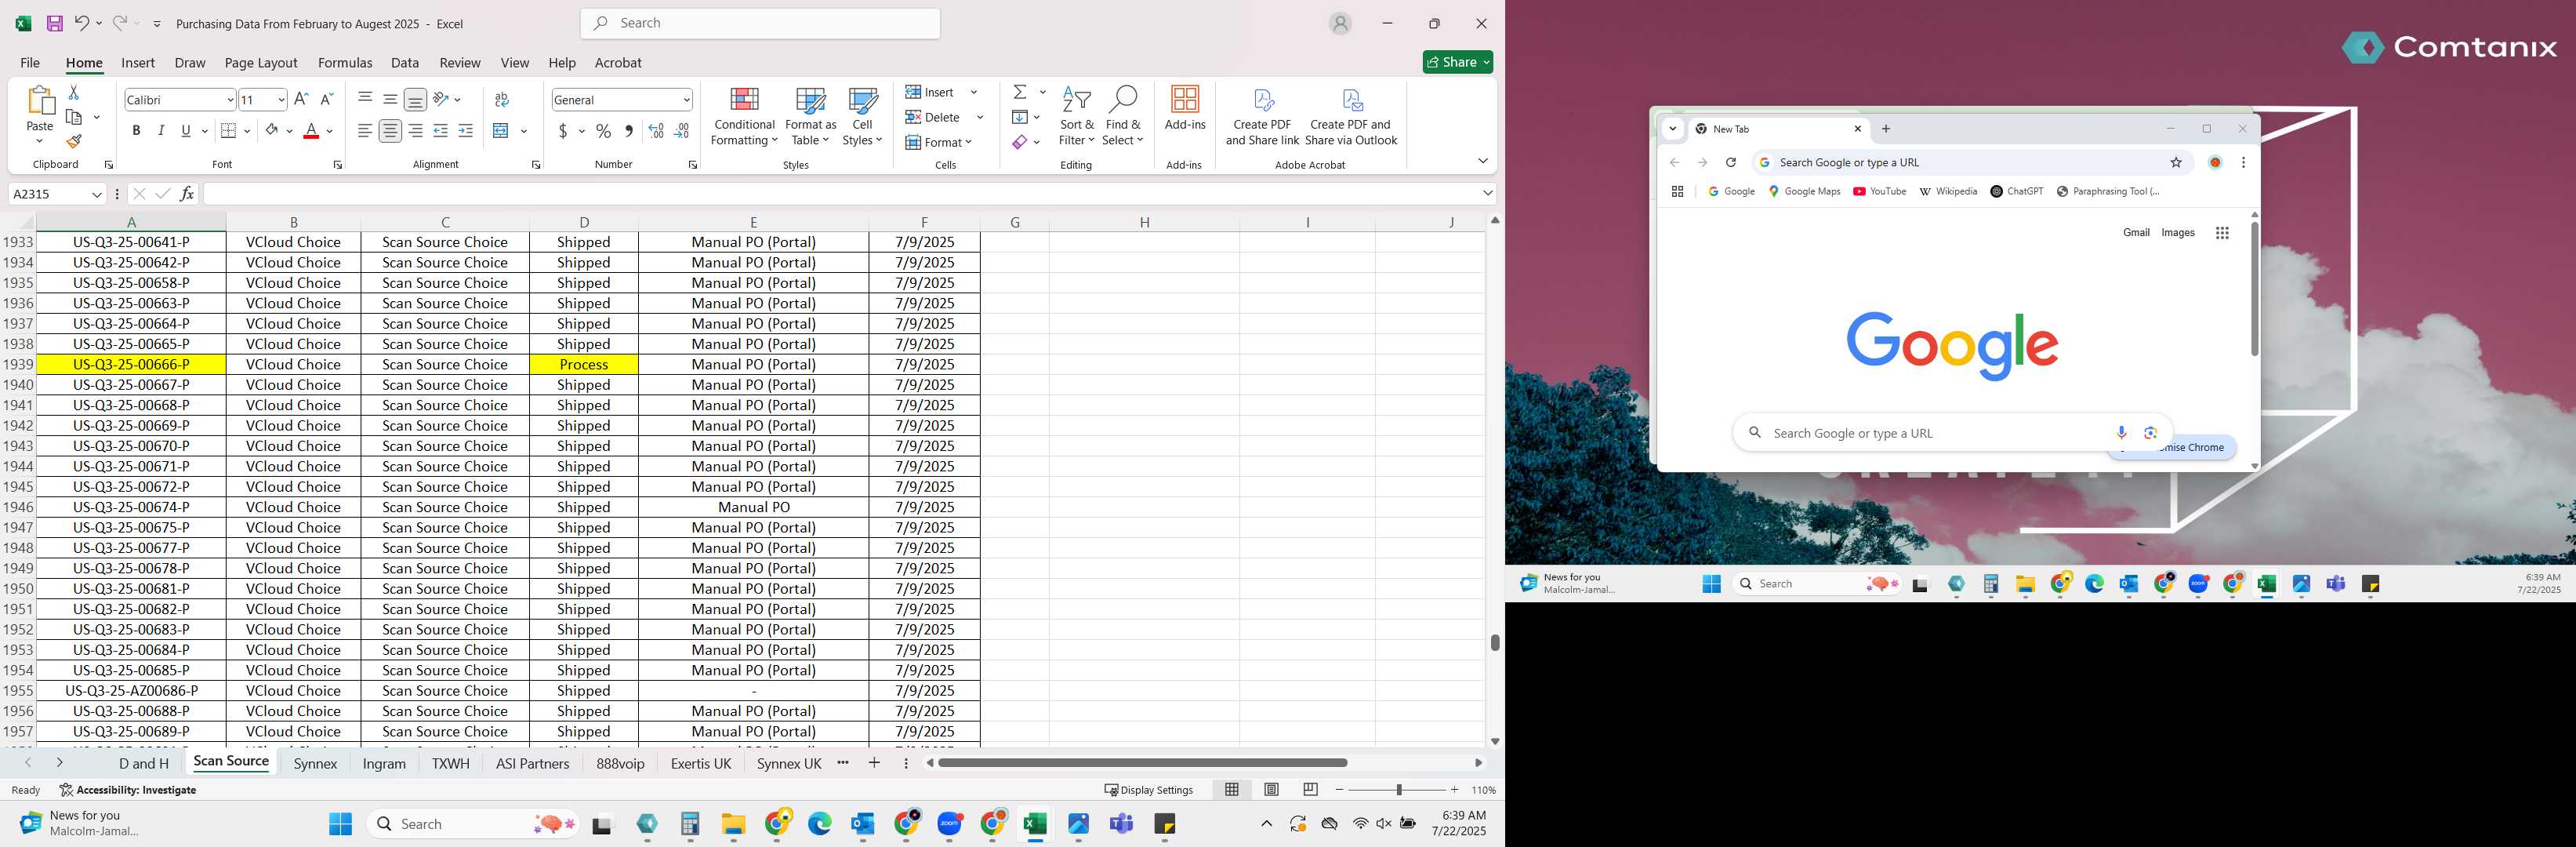The width and height of the screenshot is (2576, 847).
Task: Click the Increase Indent icon
Action: tap(465, 130)
